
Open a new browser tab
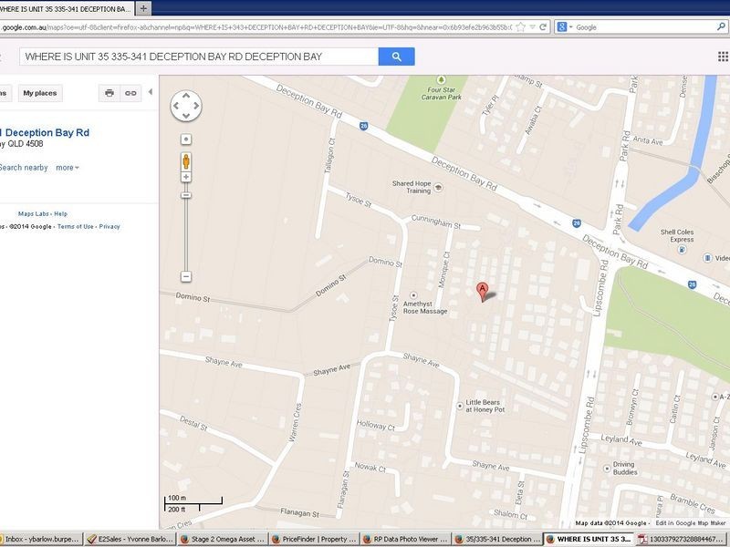click(144, 7)
